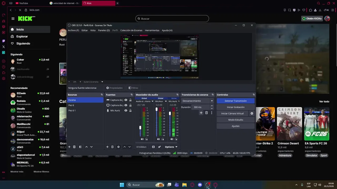Image resolution: width=337 pixels, height=189 pixels.
Task: Open preview scaling dropdown Ajustar a la ventana
Action: [93, 82]
